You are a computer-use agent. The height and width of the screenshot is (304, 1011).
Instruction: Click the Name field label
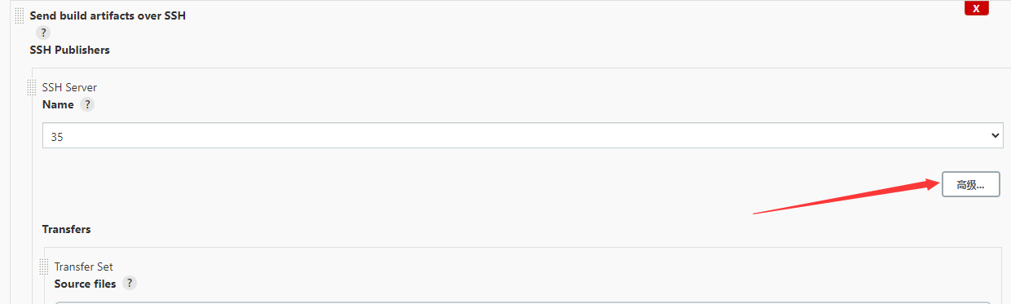coord(58,104)
